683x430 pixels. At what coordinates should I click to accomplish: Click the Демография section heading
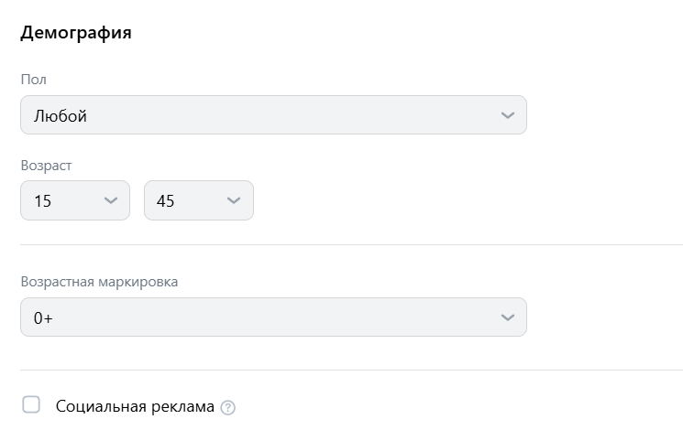pyautogui.click(x=76, y=34)
